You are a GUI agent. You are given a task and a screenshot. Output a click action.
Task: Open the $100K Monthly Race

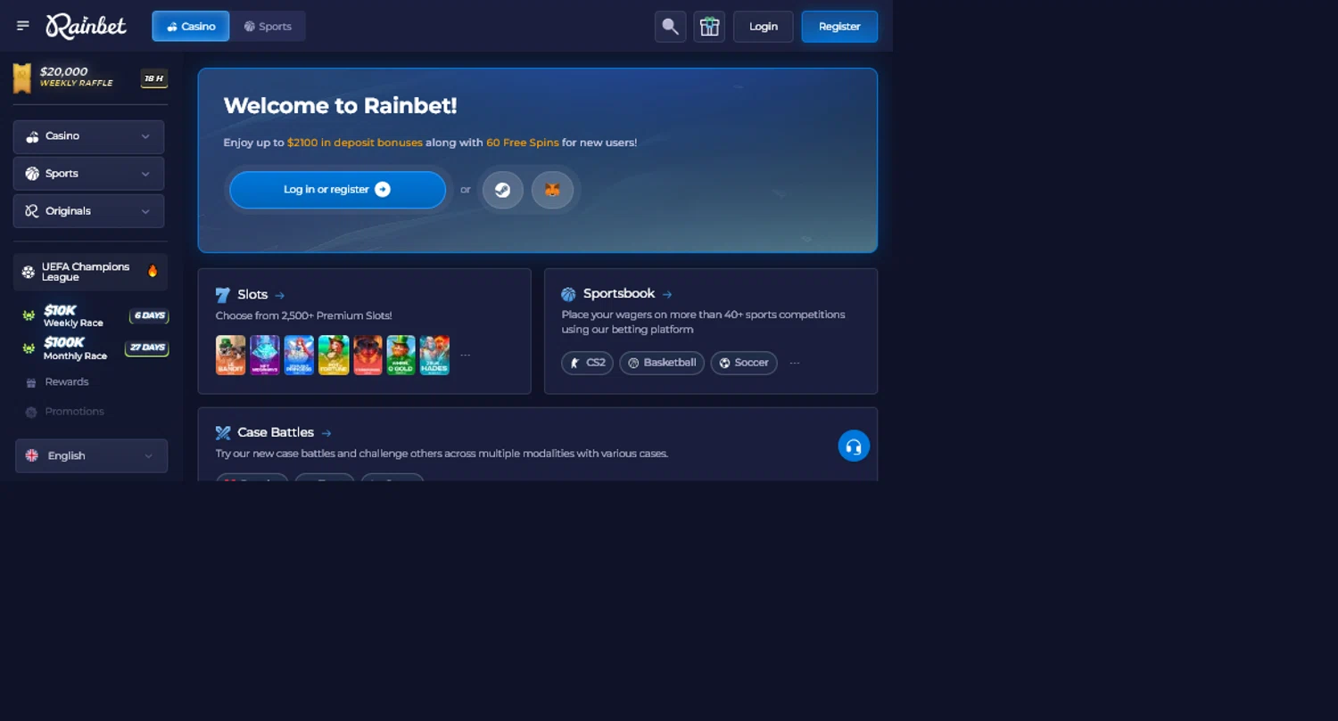tap(95, 348)
